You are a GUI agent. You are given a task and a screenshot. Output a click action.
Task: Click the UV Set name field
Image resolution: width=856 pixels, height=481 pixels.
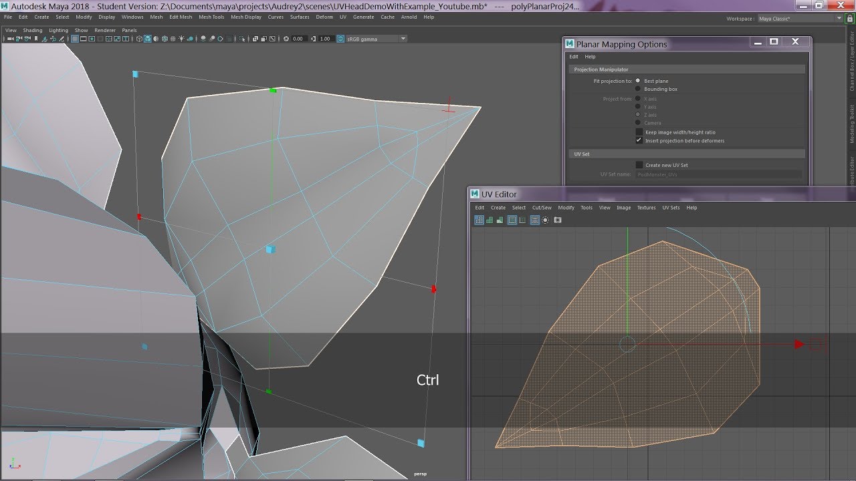[718, 174]
